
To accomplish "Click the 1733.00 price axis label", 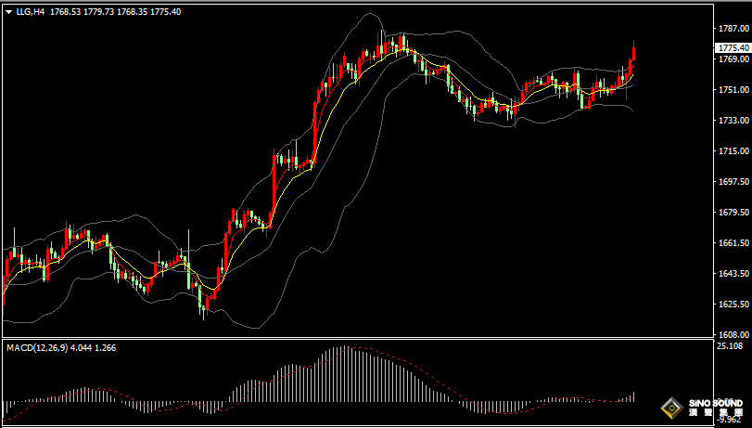I will pyautogui.click(x=732, y=121).
